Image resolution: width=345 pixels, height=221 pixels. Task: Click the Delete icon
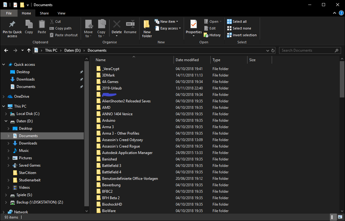coord(117,24)
